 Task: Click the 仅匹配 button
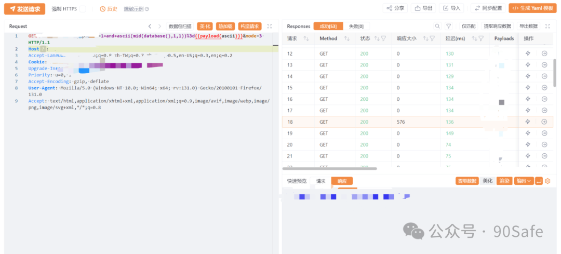[469, 26]
